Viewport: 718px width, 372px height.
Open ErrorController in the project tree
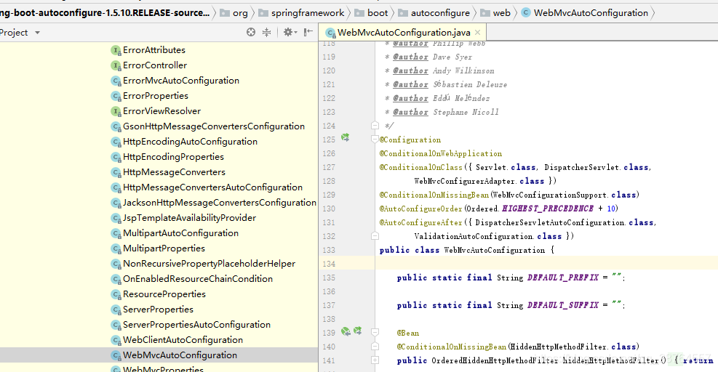tap(155, 65)
